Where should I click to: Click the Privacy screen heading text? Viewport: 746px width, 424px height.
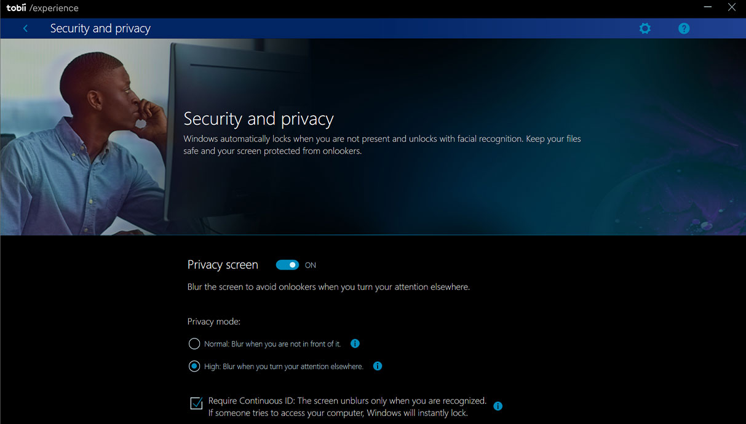point(223,265)
